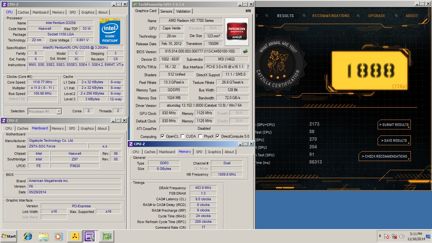Click the Intel Pentium inside logo
This screenshot has width=432, height=243.
tap(110, 31)
